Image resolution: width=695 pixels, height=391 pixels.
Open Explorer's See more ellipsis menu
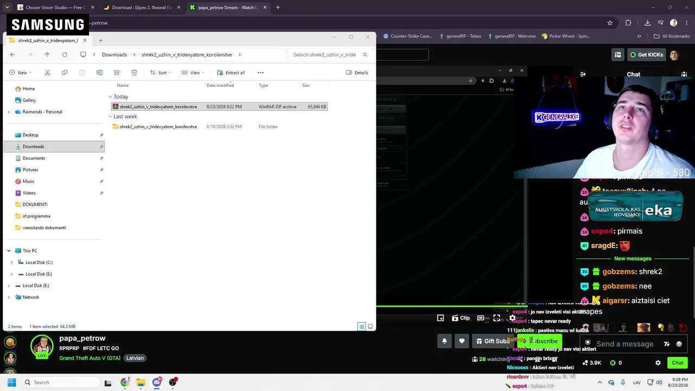[x=261, y=72]
